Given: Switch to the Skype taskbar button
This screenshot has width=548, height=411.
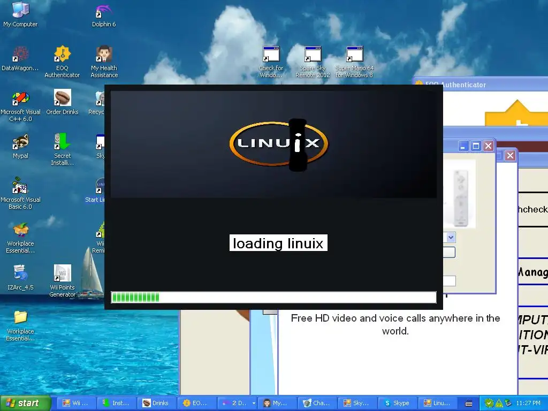Looking at the screenshot, I should click(x=398, y=403).
